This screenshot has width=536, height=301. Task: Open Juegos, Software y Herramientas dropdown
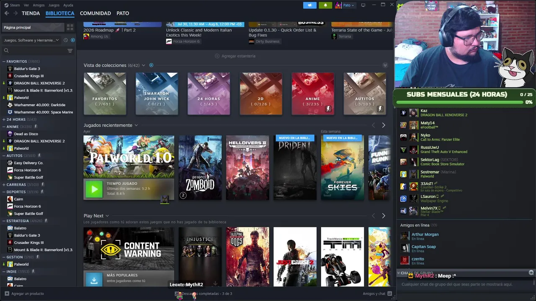click(x=31, y=40)
